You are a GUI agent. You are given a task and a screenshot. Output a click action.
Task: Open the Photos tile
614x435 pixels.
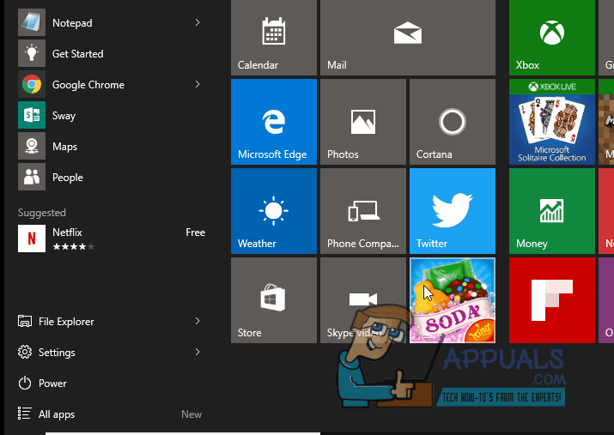pos(363,122)
